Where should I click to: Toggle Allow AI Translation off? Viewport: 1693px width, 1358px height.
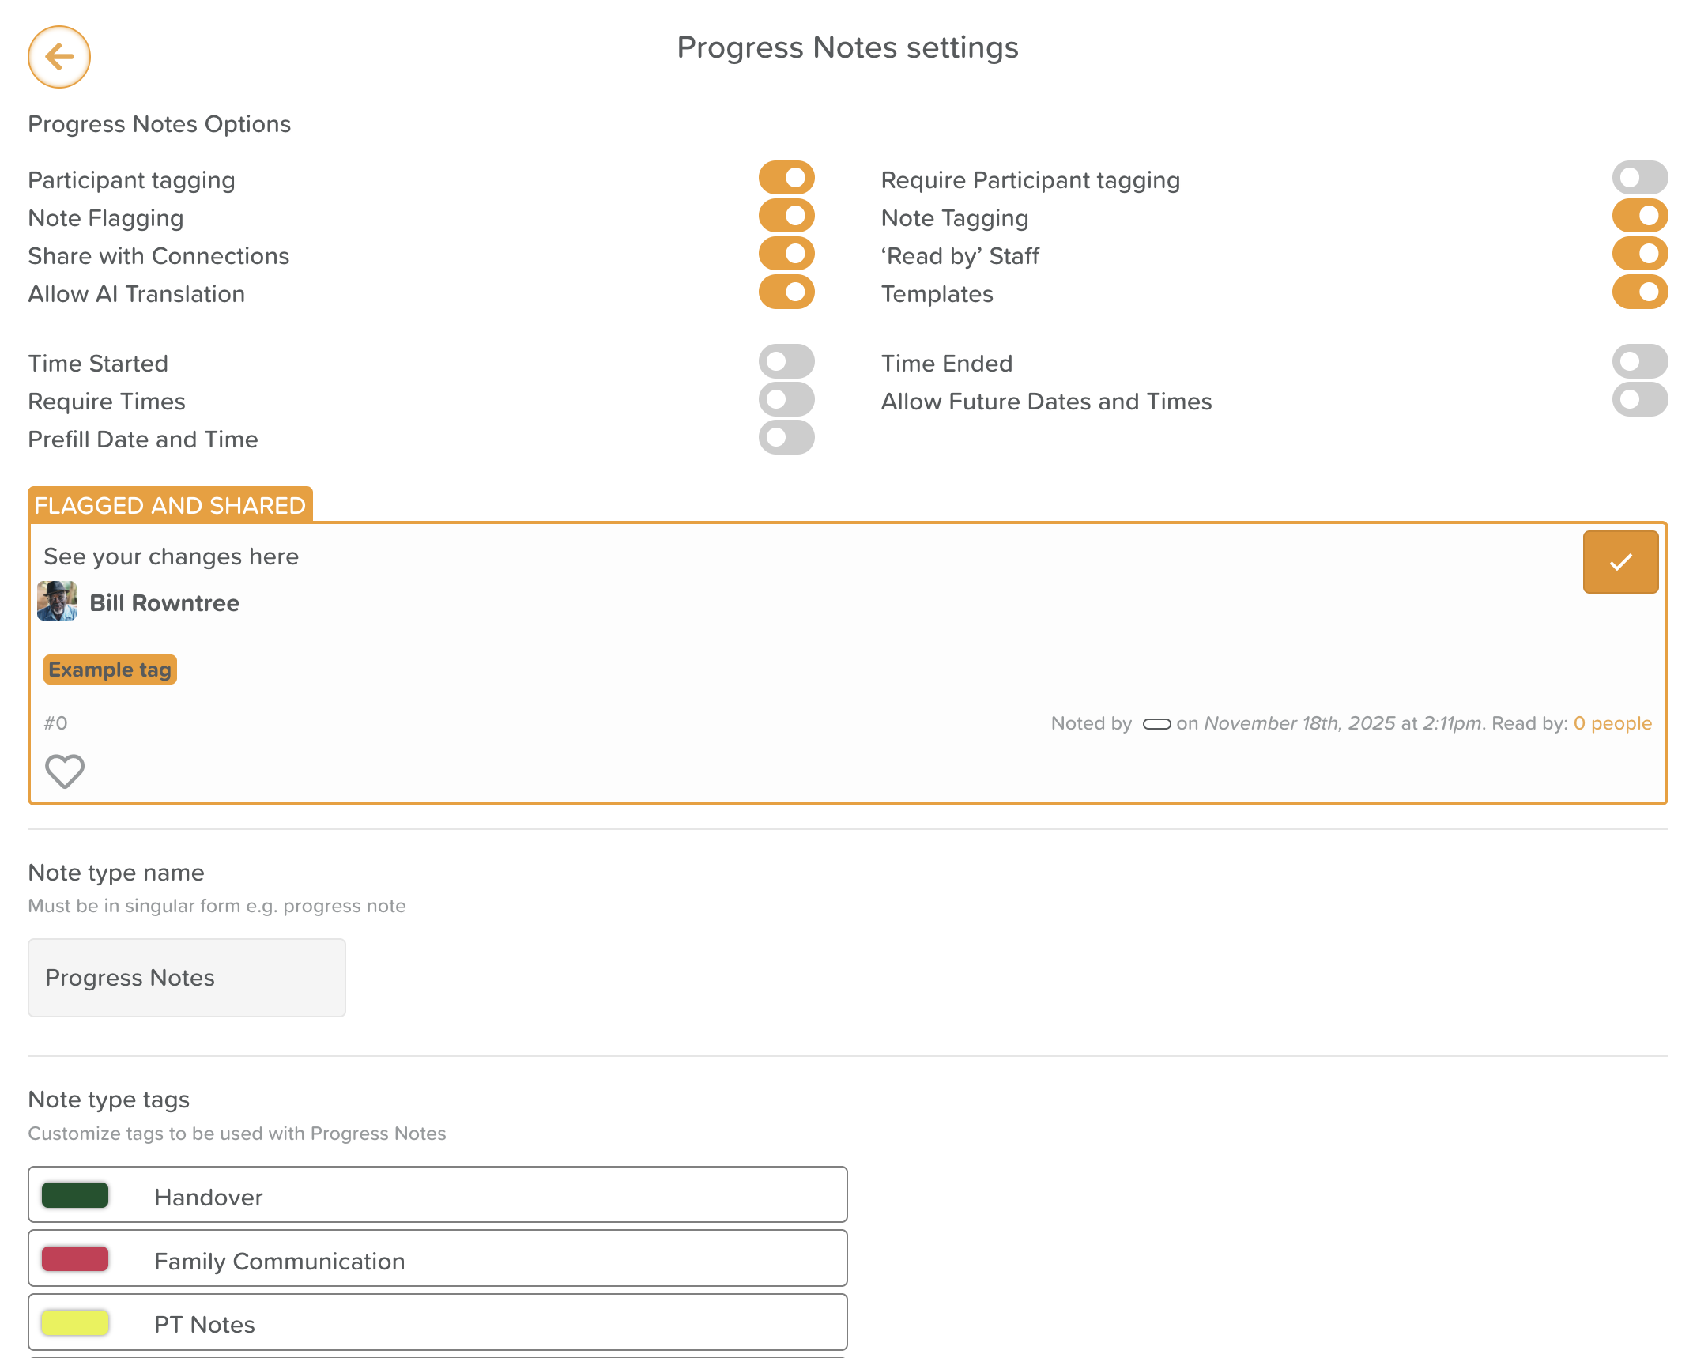tap(786, 292)
